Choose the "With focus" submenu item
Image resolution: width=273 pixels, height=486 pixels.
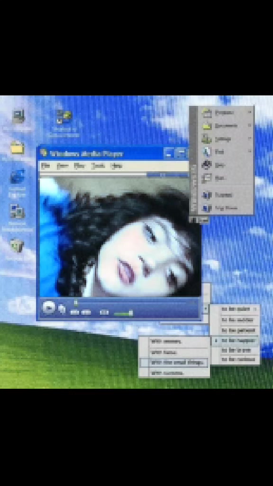173,353
